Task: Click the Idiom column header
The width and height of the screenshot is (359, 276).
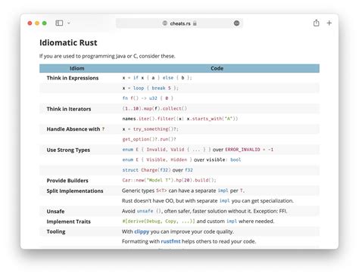Action: pyautogui.click(x=77, y=68)
